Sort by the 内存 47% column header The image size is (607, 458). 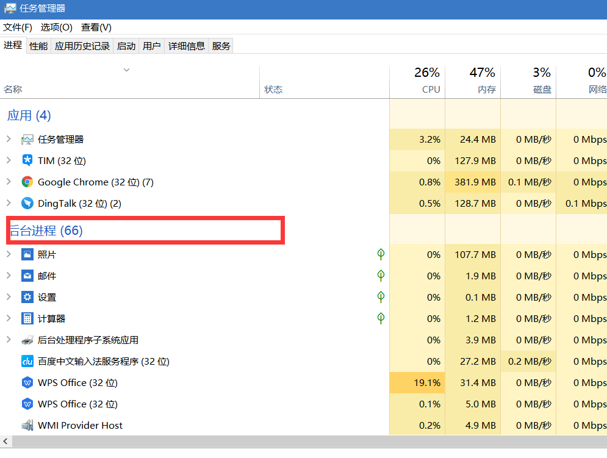(x=473, y=82)
